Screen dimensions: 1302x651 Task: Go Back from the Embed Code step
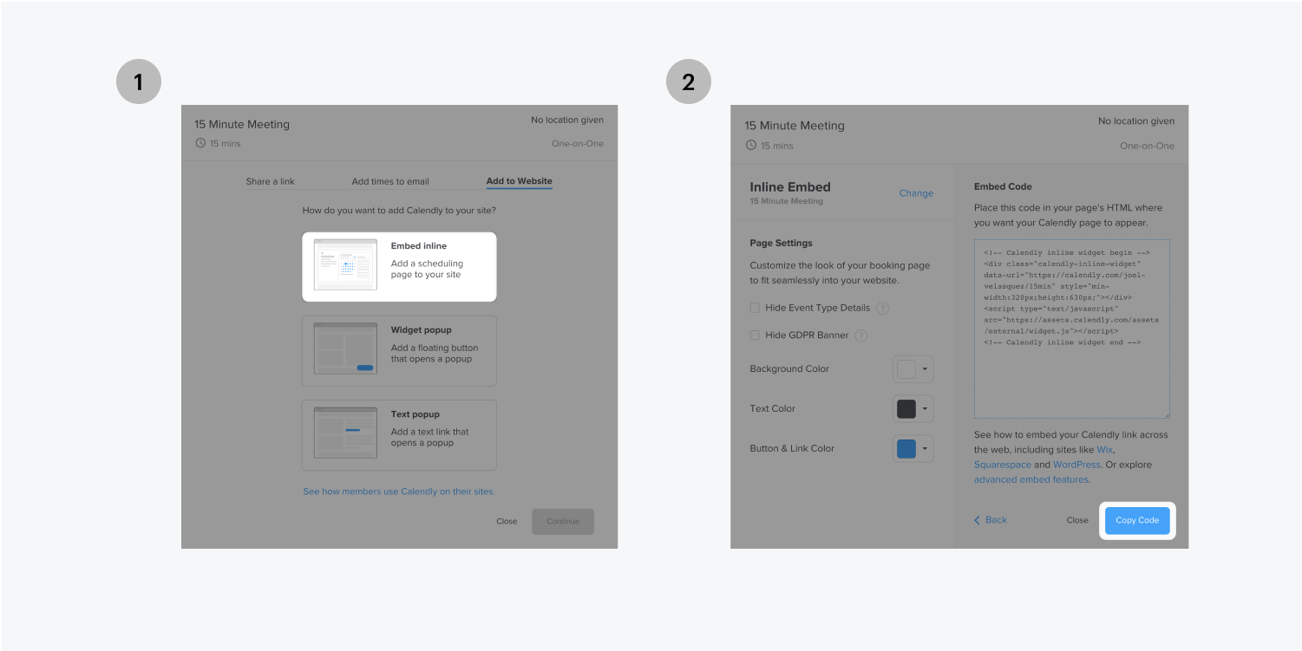point(990,520)
